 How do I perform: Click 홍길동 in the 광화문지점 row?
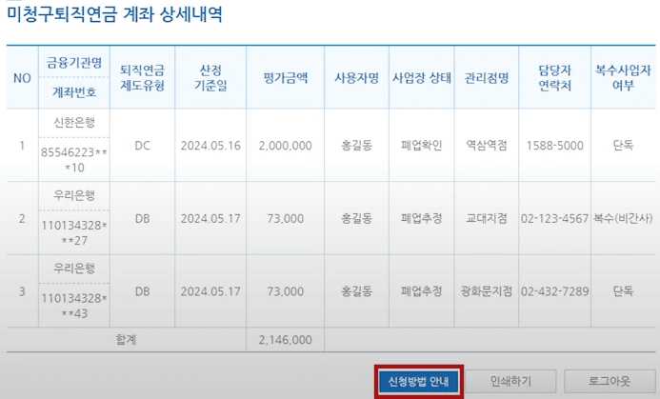(356, 291)
